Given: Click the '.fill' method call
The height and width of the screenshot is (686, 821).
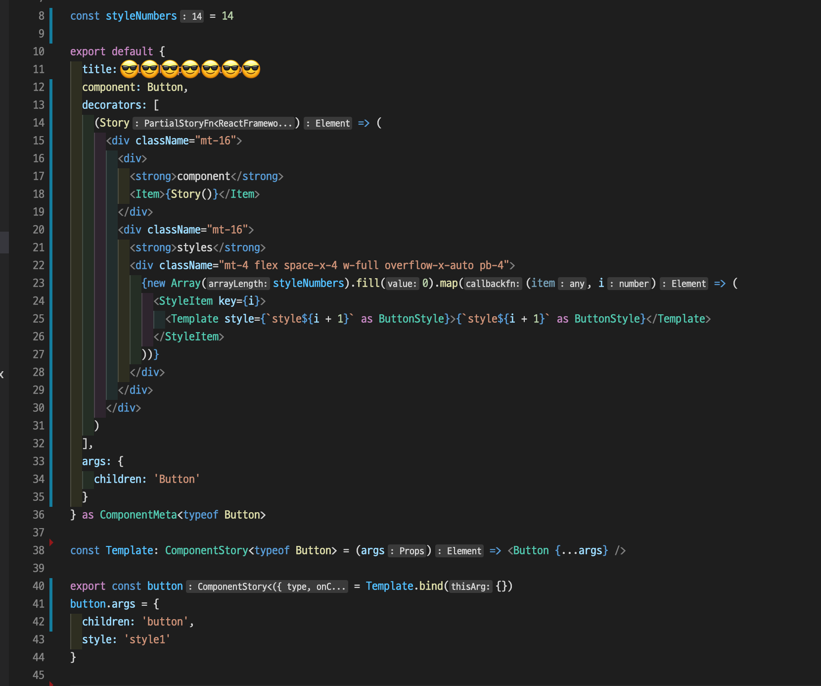Looking at the screenshot, I should pos(365,283).
